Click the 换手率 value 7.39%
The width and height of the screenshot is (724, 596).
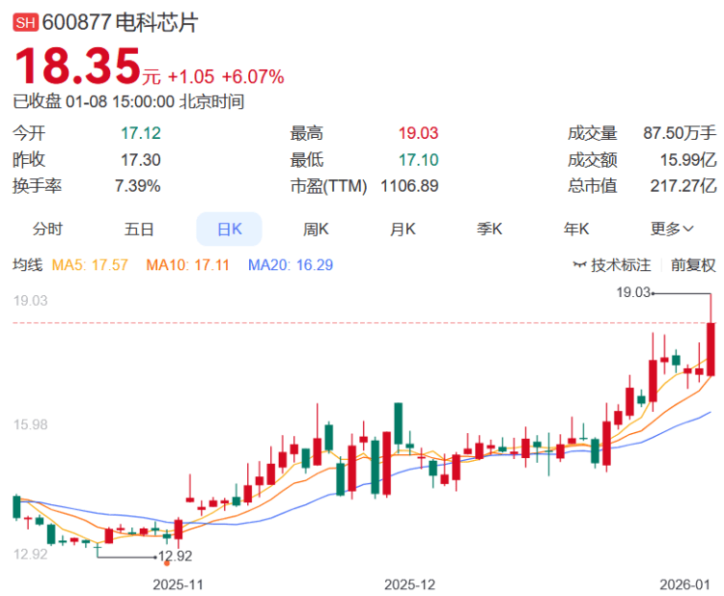click(x=138, y=186)
